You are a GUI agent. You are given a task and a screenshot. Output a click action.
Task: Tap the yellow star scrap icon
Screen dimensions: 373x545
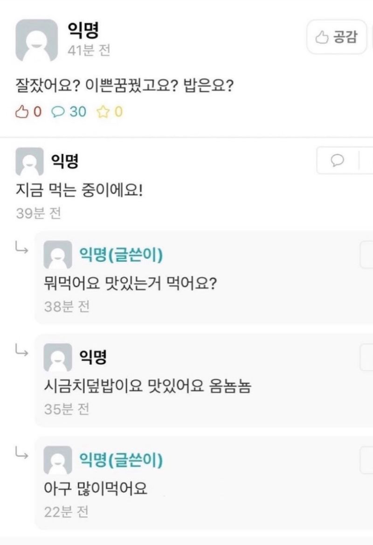pyautogui.click(x=103, y=112)
